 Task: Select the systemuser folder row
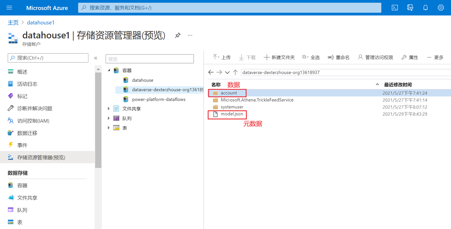coord(330,107)
